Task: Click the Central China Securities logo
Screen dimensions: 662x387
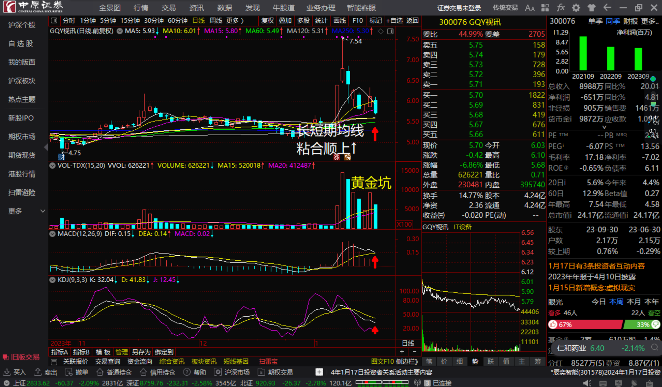Action: [x=33, y=7]
